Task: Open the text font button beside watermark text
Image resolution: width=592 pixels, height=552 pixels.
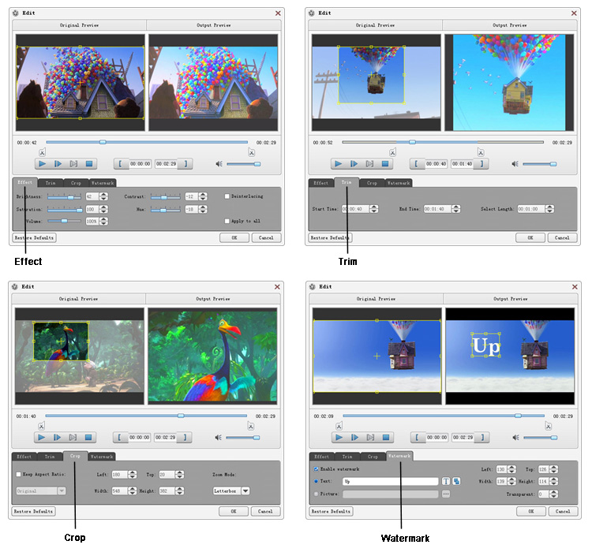Action: (446, 481)
